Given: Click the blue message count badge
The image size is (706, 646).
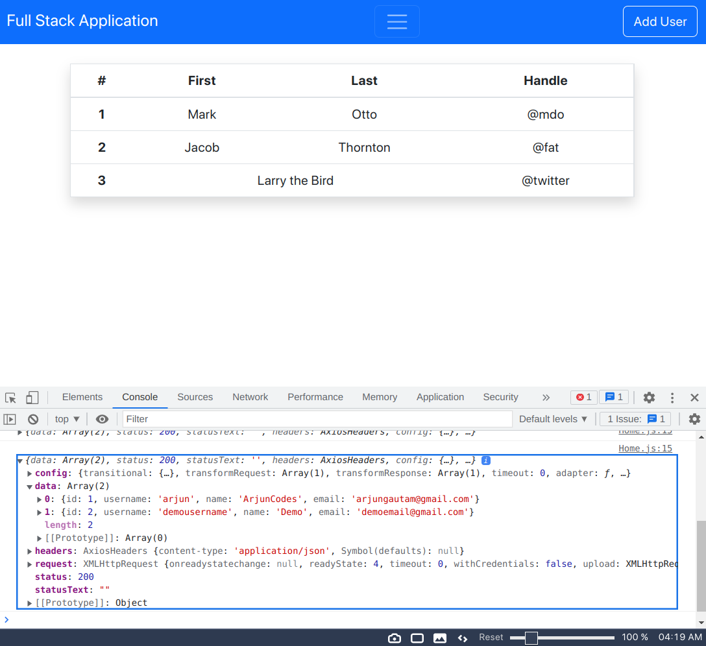Looking at the screenshot, I should (x=614, y=397).
